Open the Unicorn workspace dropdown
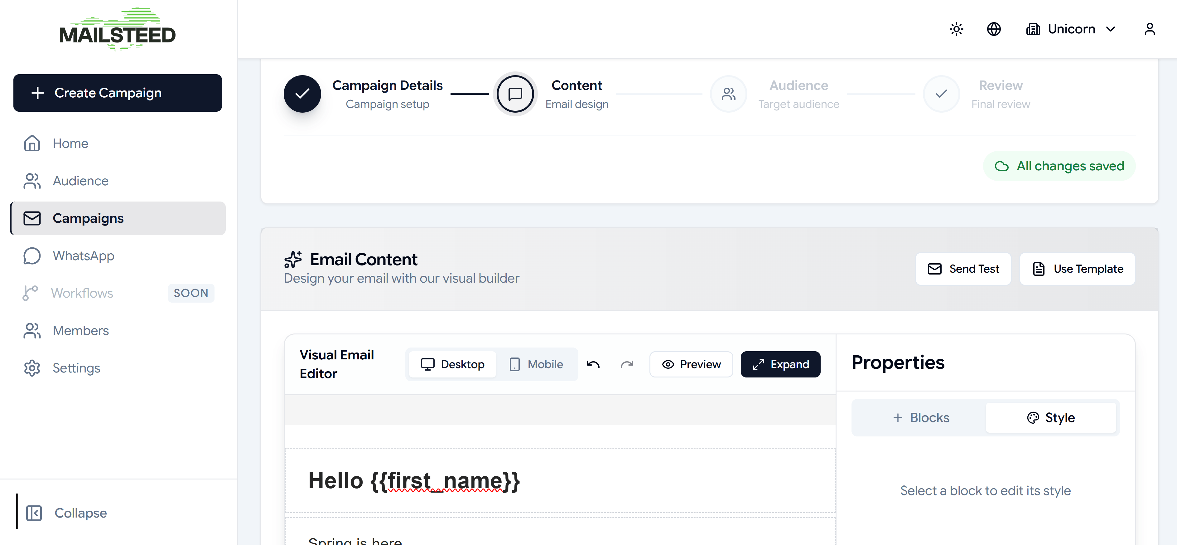1177x545 pixels. 1072,29
